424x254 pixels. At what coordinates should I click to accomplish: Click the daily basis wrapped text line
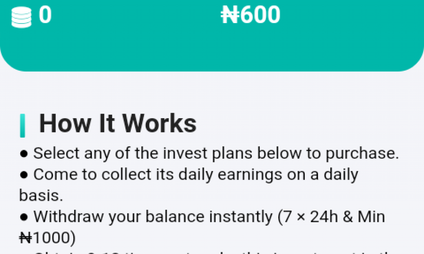[41, 195]
